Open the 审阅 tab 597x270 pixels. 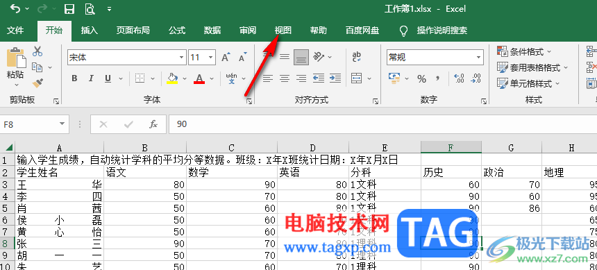(248, 31)
